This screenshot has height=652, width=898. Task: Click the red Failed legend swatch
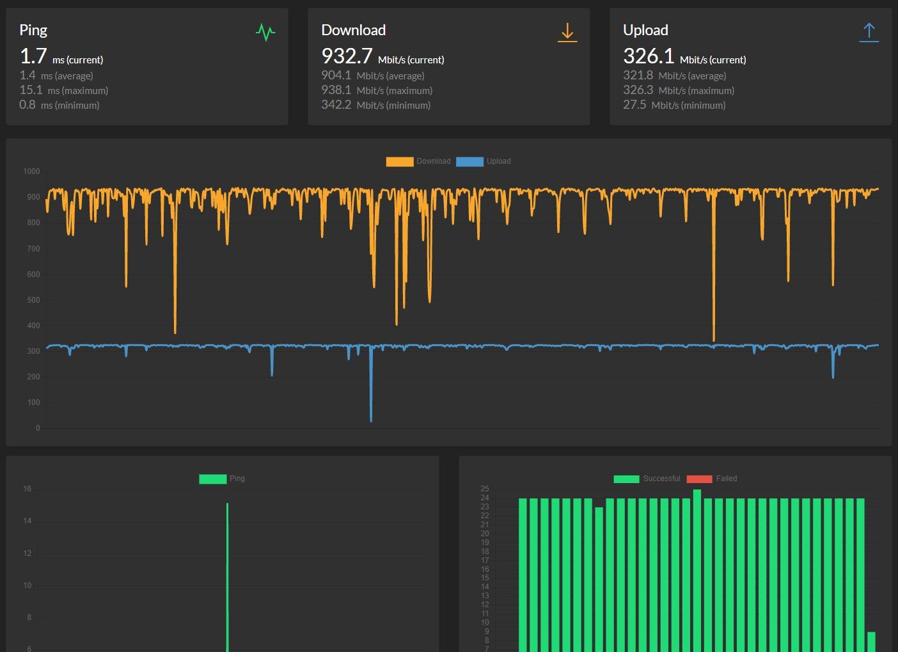coord(699,479)
